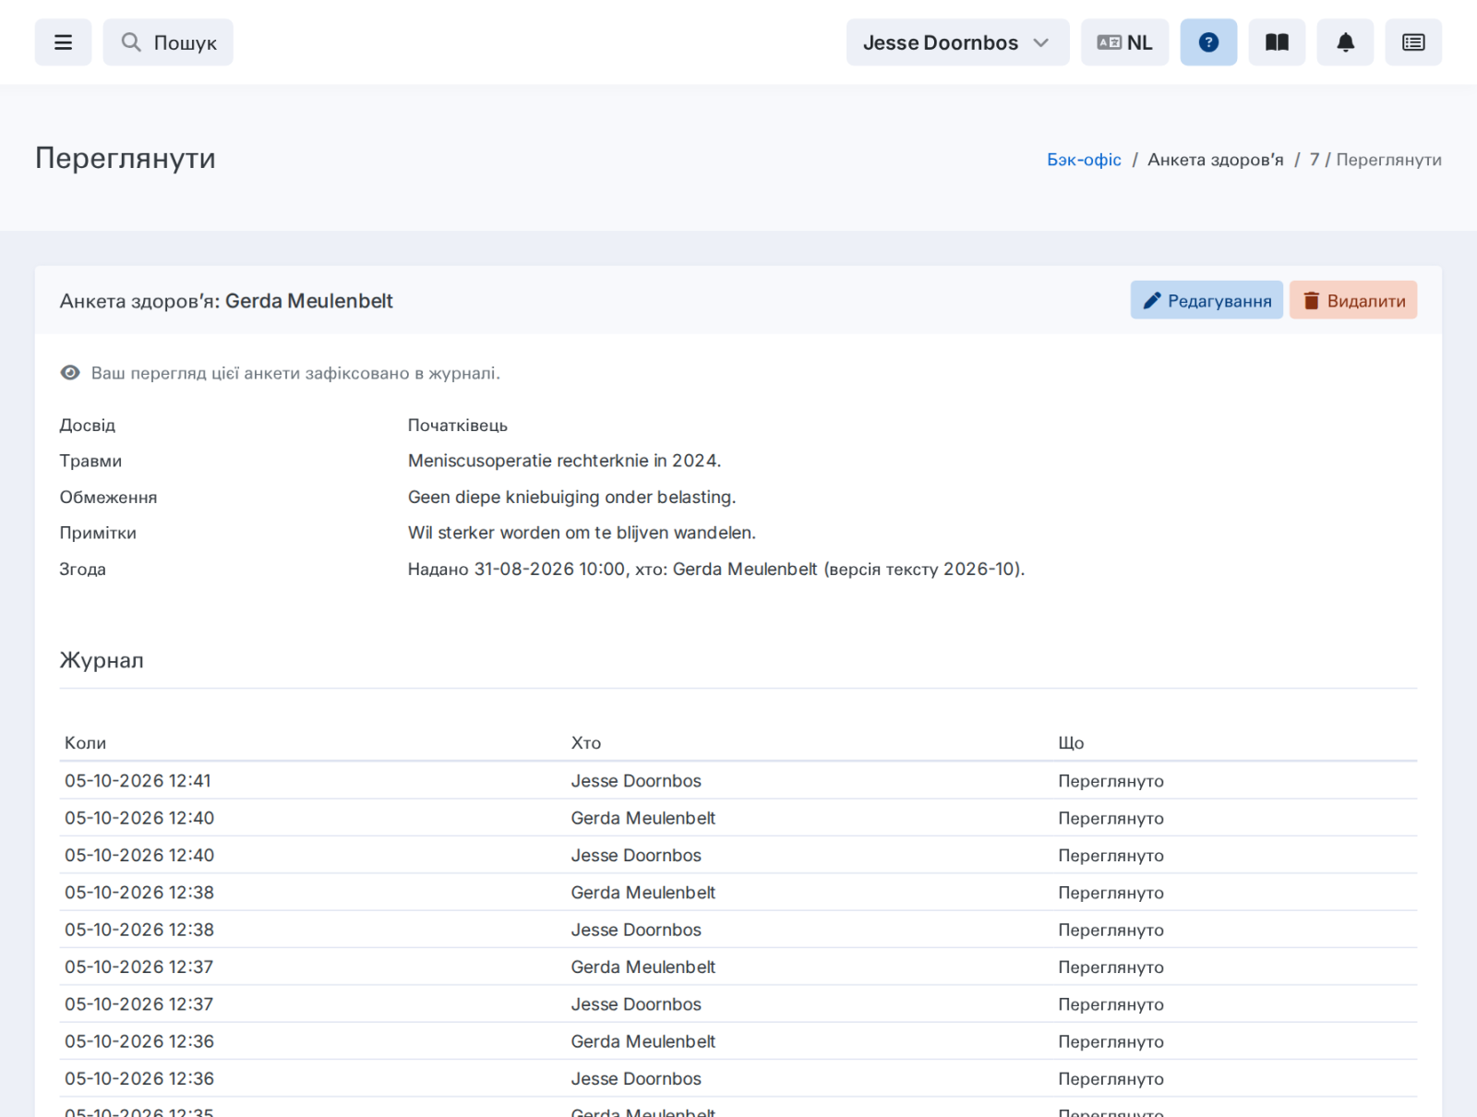Screen dimensions: 1477x1117
Task: Click the Пошук search field
Action: 168,42
